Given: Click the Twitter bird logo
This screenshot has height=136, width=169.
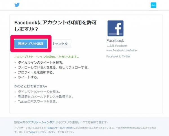Looking at the screenshot, I should point(17,5).
